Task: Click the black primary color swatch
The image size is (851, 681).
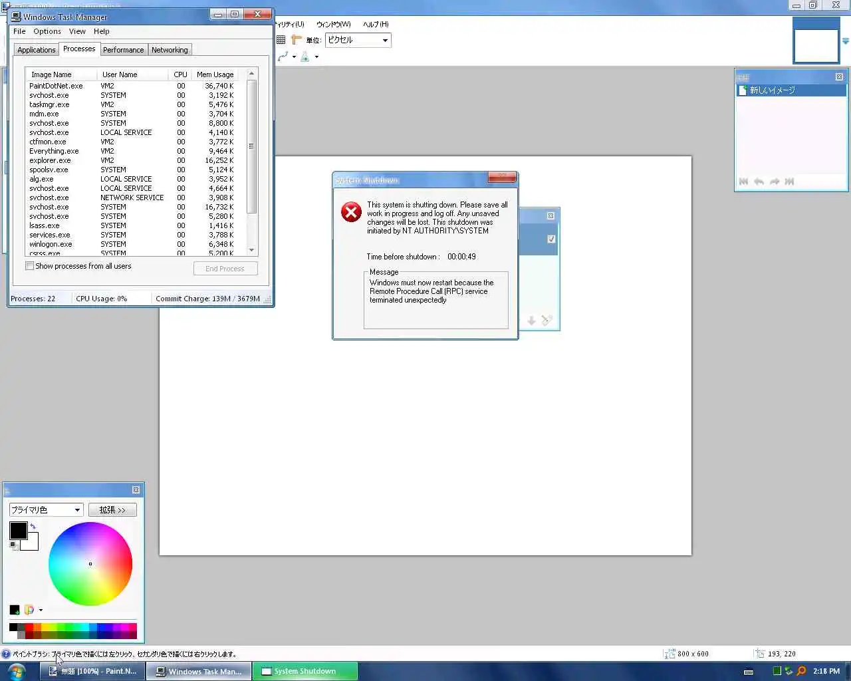Action: pyautogui.click(x=18, y=530)
